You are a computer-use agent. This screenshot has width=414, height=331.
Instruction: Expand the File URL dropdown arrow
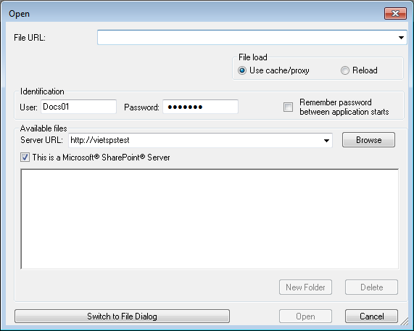point(401,38)
